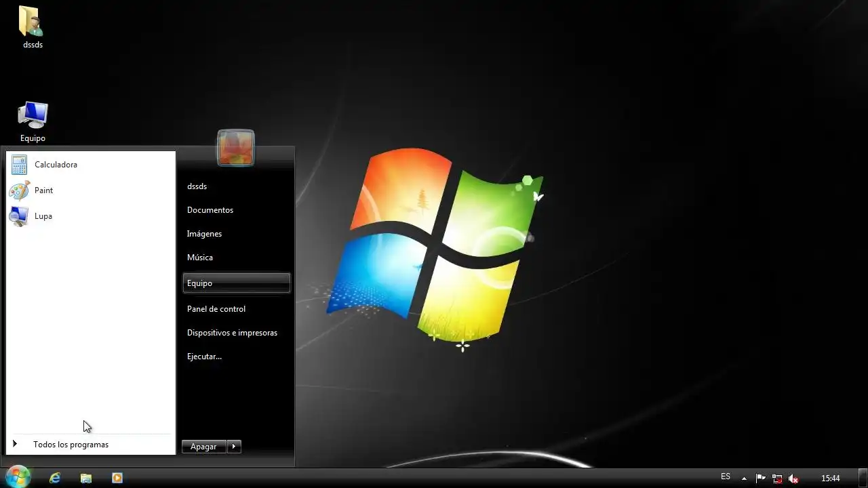Open Windows Explorer folder on taskbar

(86, 478)
